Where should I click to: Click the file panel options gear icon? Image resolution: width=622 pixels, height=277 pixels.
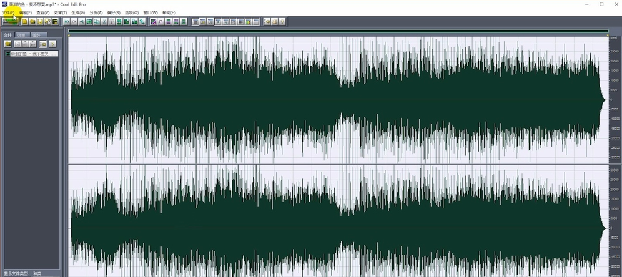tap(43, 44)
